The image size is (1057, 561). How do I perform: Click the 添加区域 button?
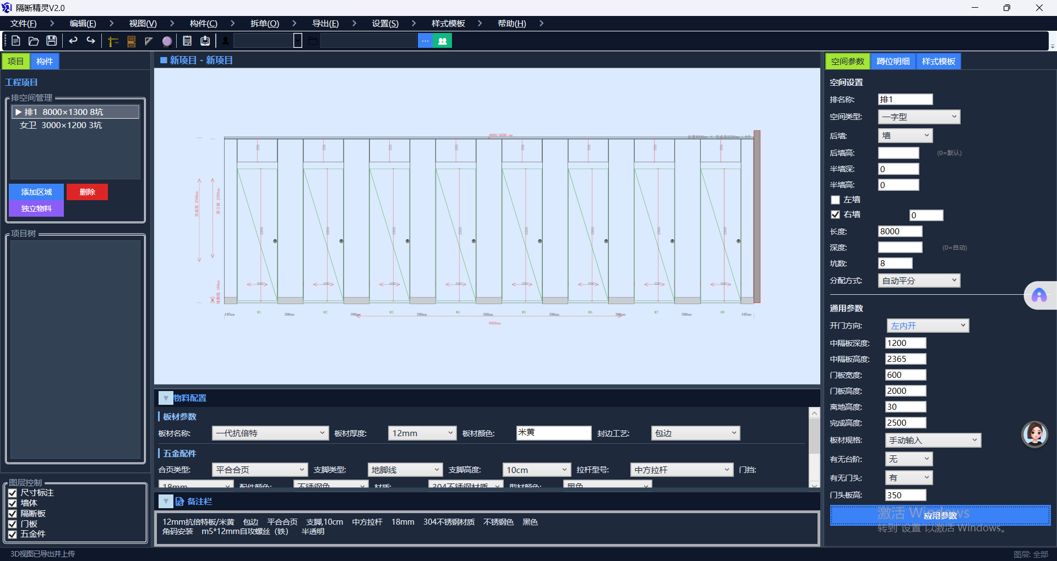click(36, 192)
